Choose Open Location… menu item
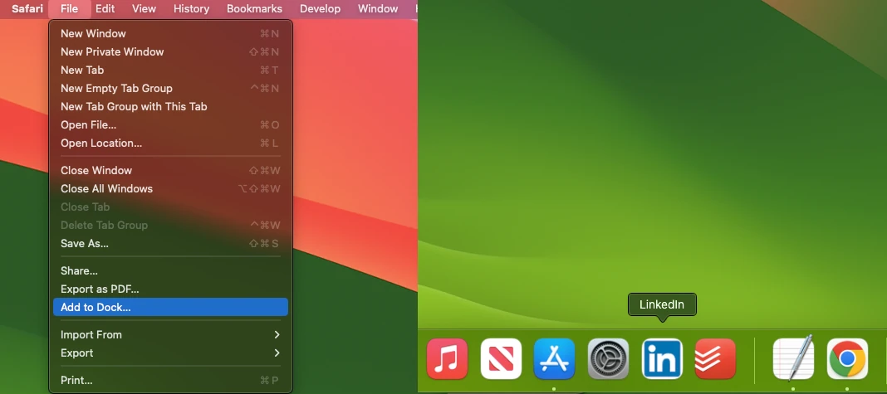 click(x=170, y=143)
